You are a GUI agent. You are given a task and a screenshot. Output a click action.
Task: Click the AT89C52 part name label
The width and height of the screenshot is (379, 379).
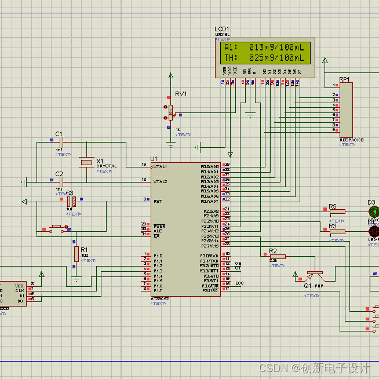pos(159,299)
